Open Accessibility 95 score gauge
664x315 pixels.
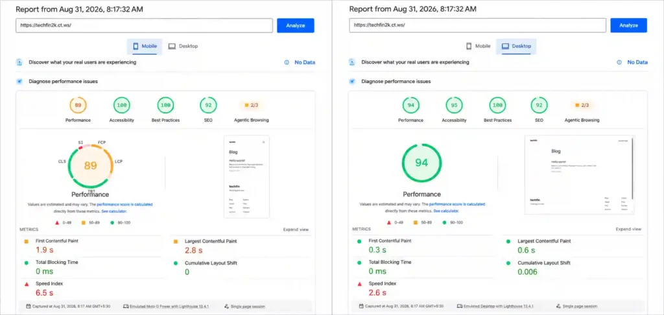pyautogui.click(x=454, y=106)
